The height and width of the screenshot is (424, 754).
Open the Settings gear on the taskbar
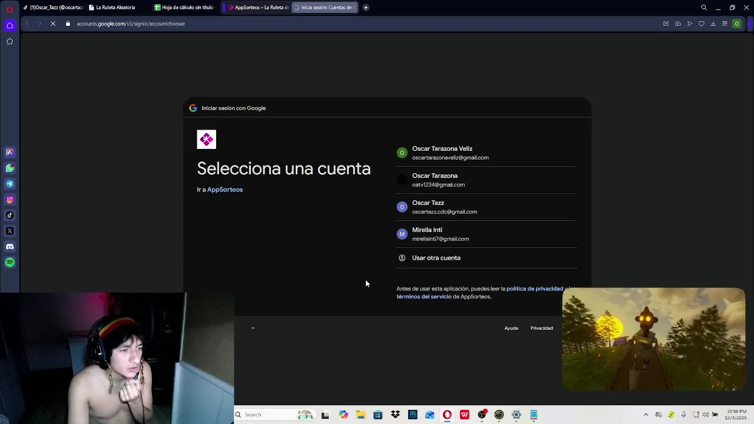pyautogui.click(x=517, y=415)
